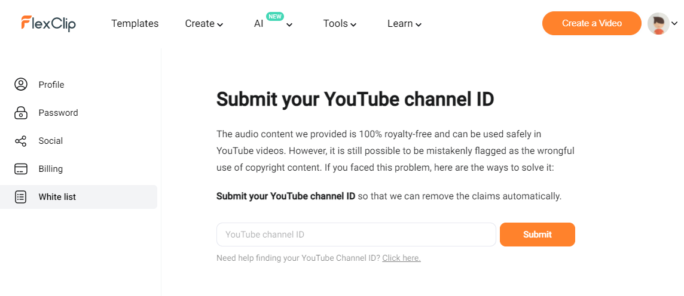Open the Create menu label
Image resolution: width=684 pixels, height=296 pixels.
[x=200, y=23]
